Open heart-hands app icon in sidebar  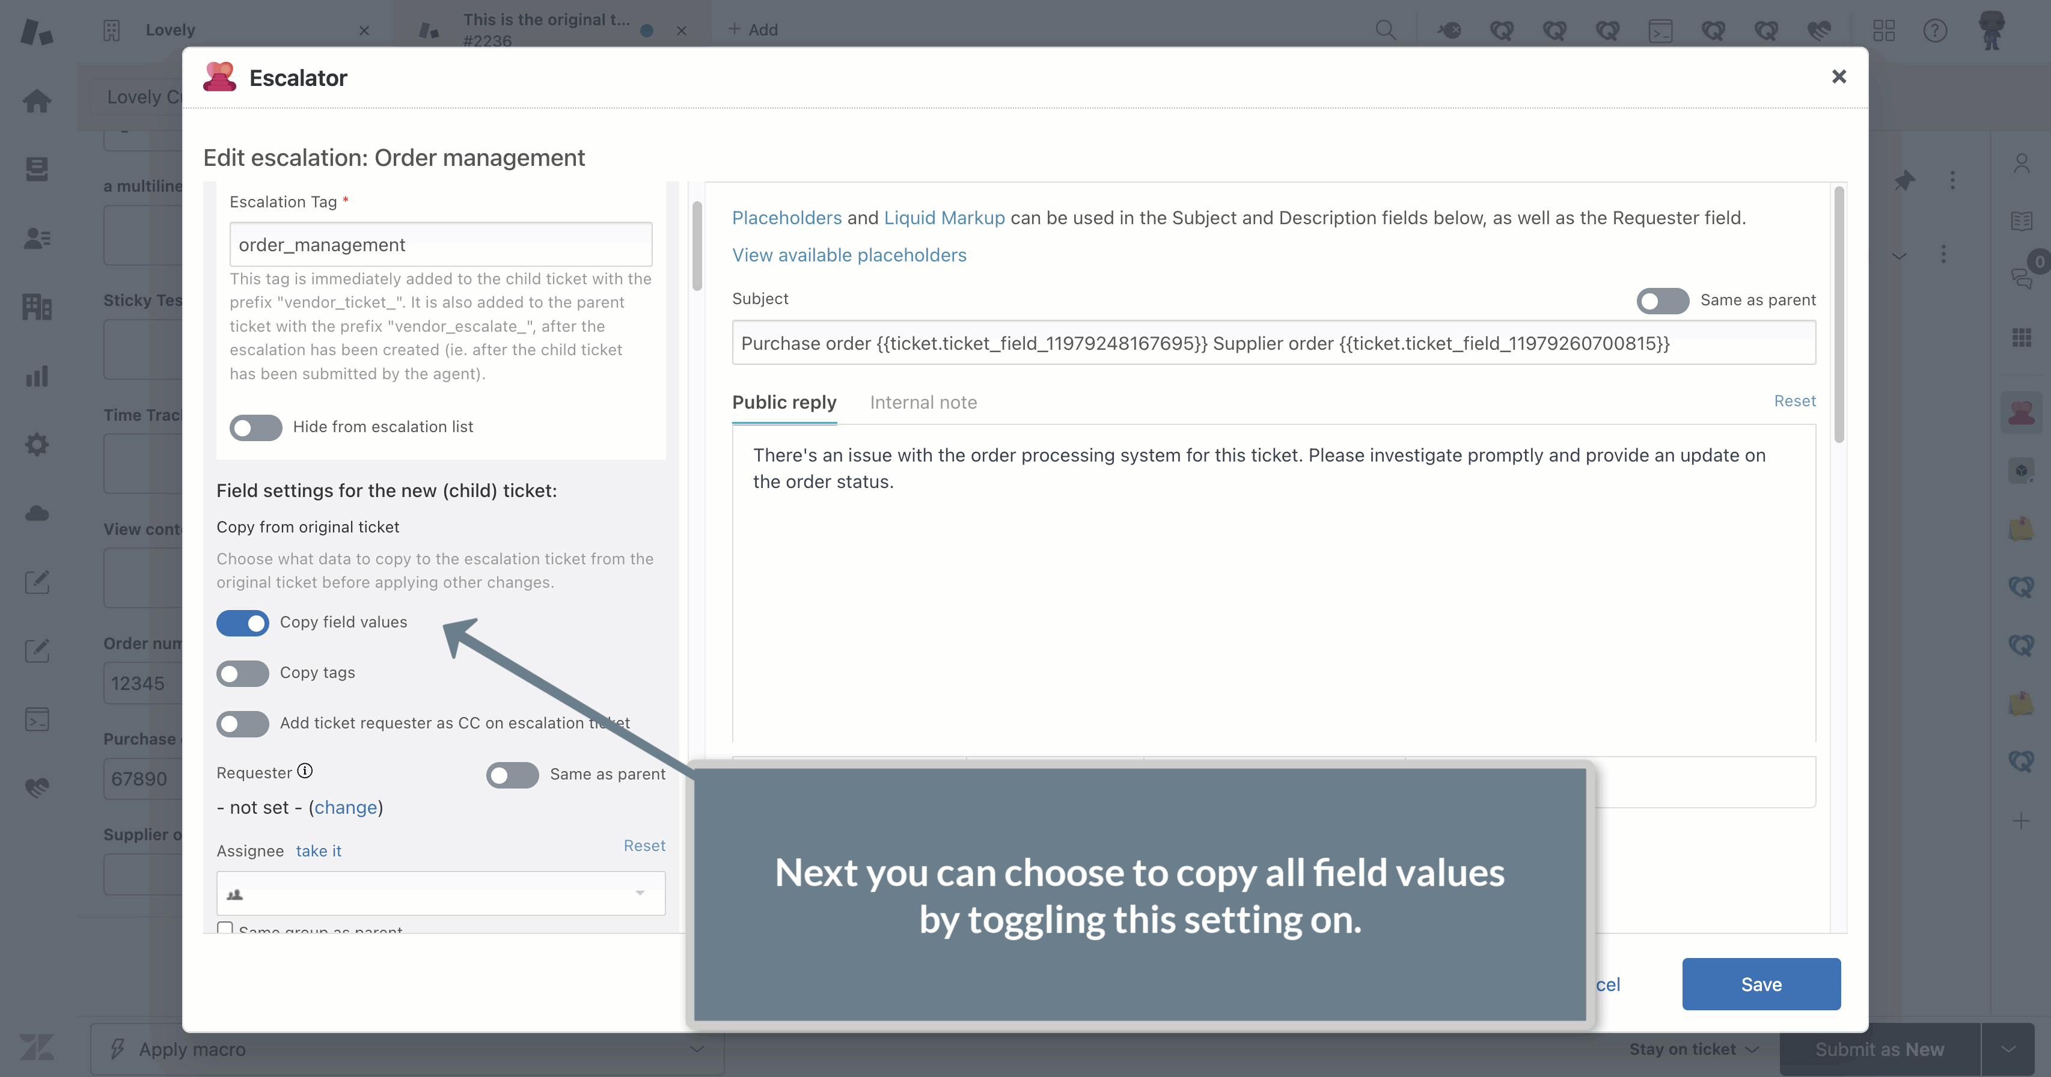point(37,788)
